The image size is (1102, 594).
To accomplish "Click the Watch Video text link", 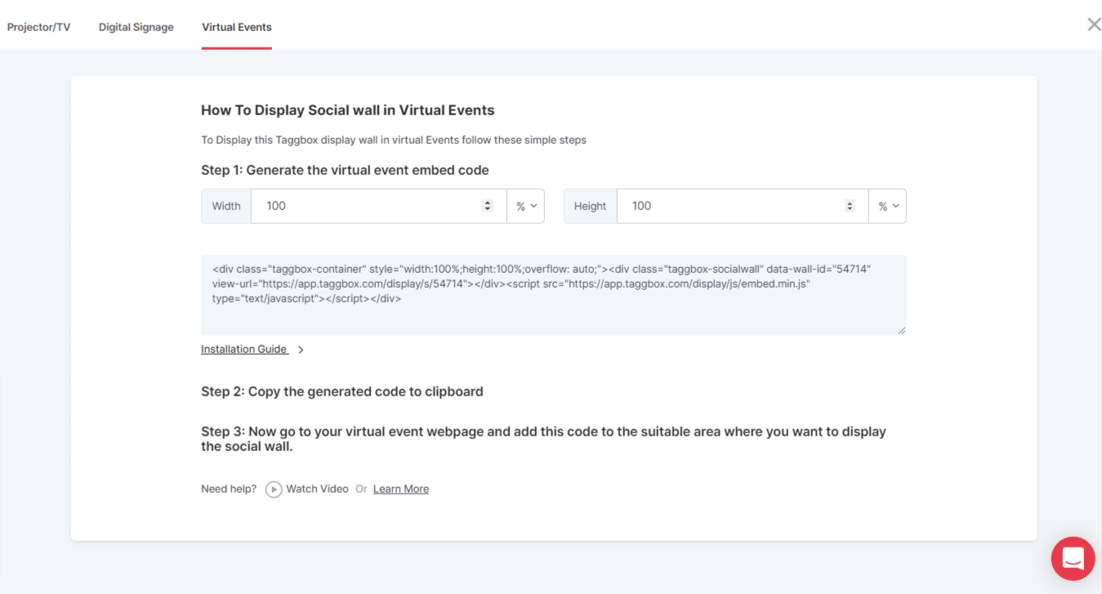I will [317, 489].
